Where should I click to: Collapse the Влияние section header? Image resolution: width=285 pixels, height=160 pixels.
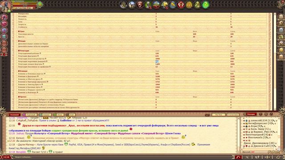coord(23,71)
